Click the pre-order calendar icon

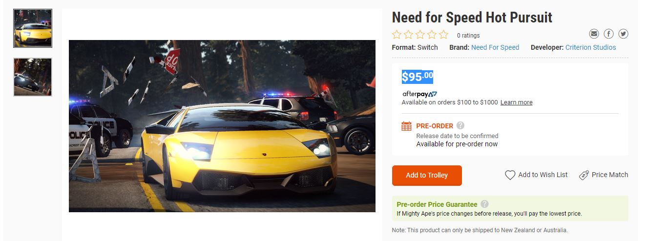pos(406,126)
